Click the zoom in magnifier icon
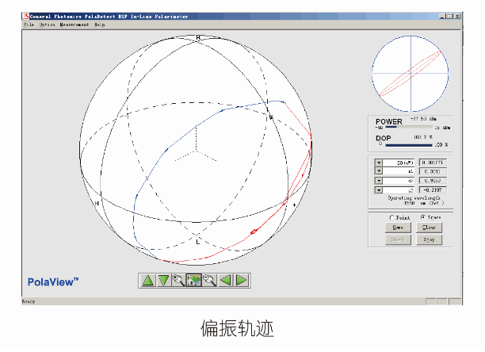Screen dimensions: 485x352 (178, 280)
